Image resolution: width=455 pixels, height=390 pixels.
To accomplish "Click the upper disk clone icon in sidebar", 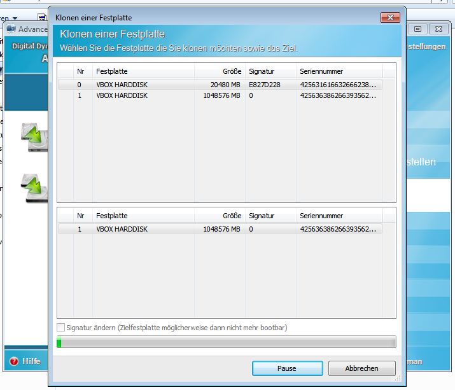I will pyautogui.click(x=34, y=137).
